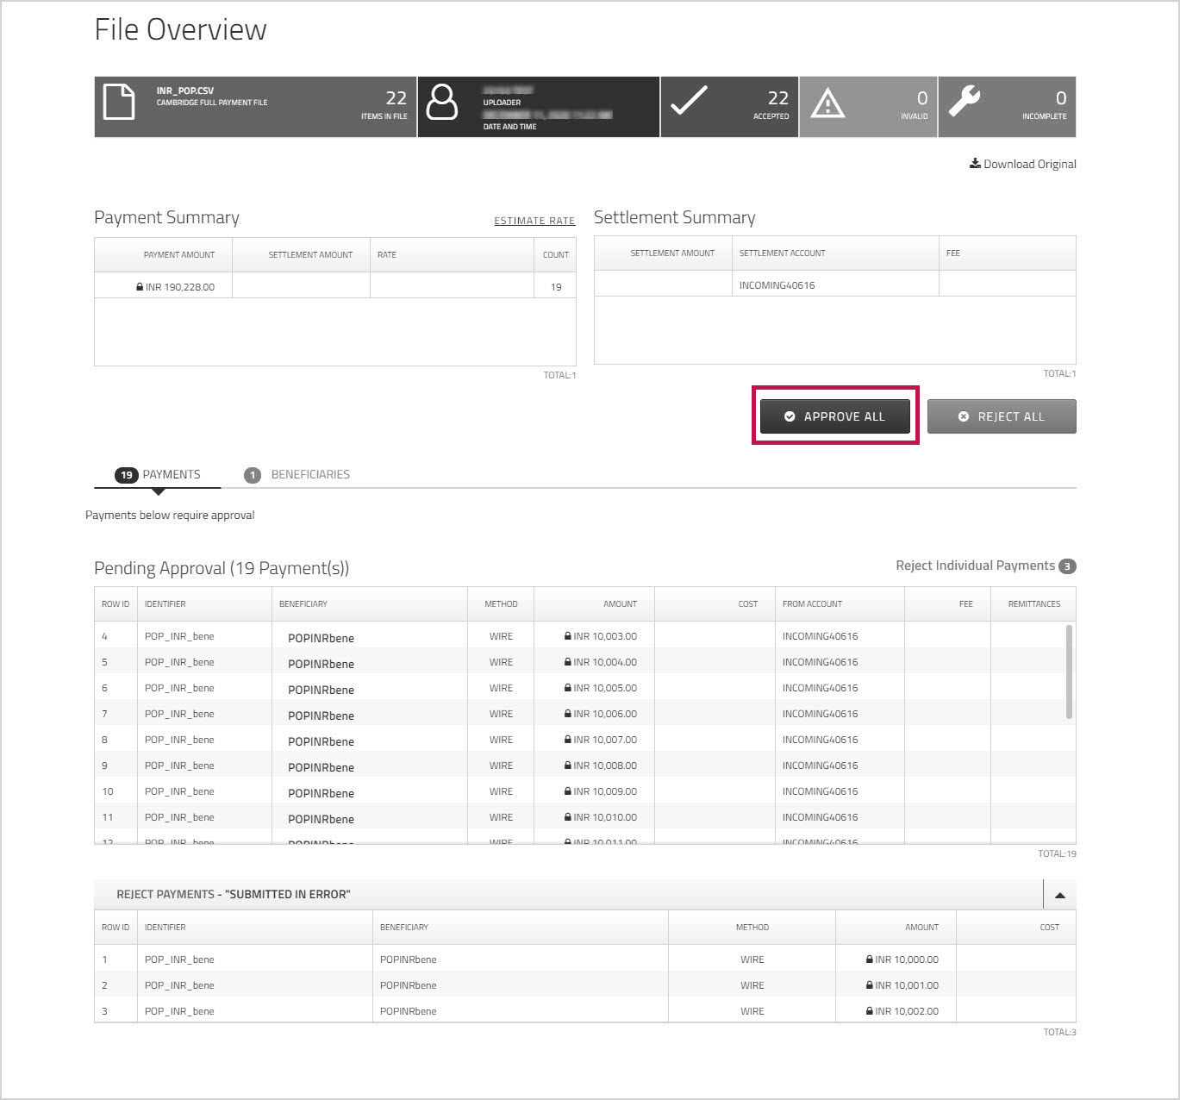The height and width of the screenshot is (1100, 1180).
Task: Click count value 19 in Payment Summary
Action: (556, 287)
